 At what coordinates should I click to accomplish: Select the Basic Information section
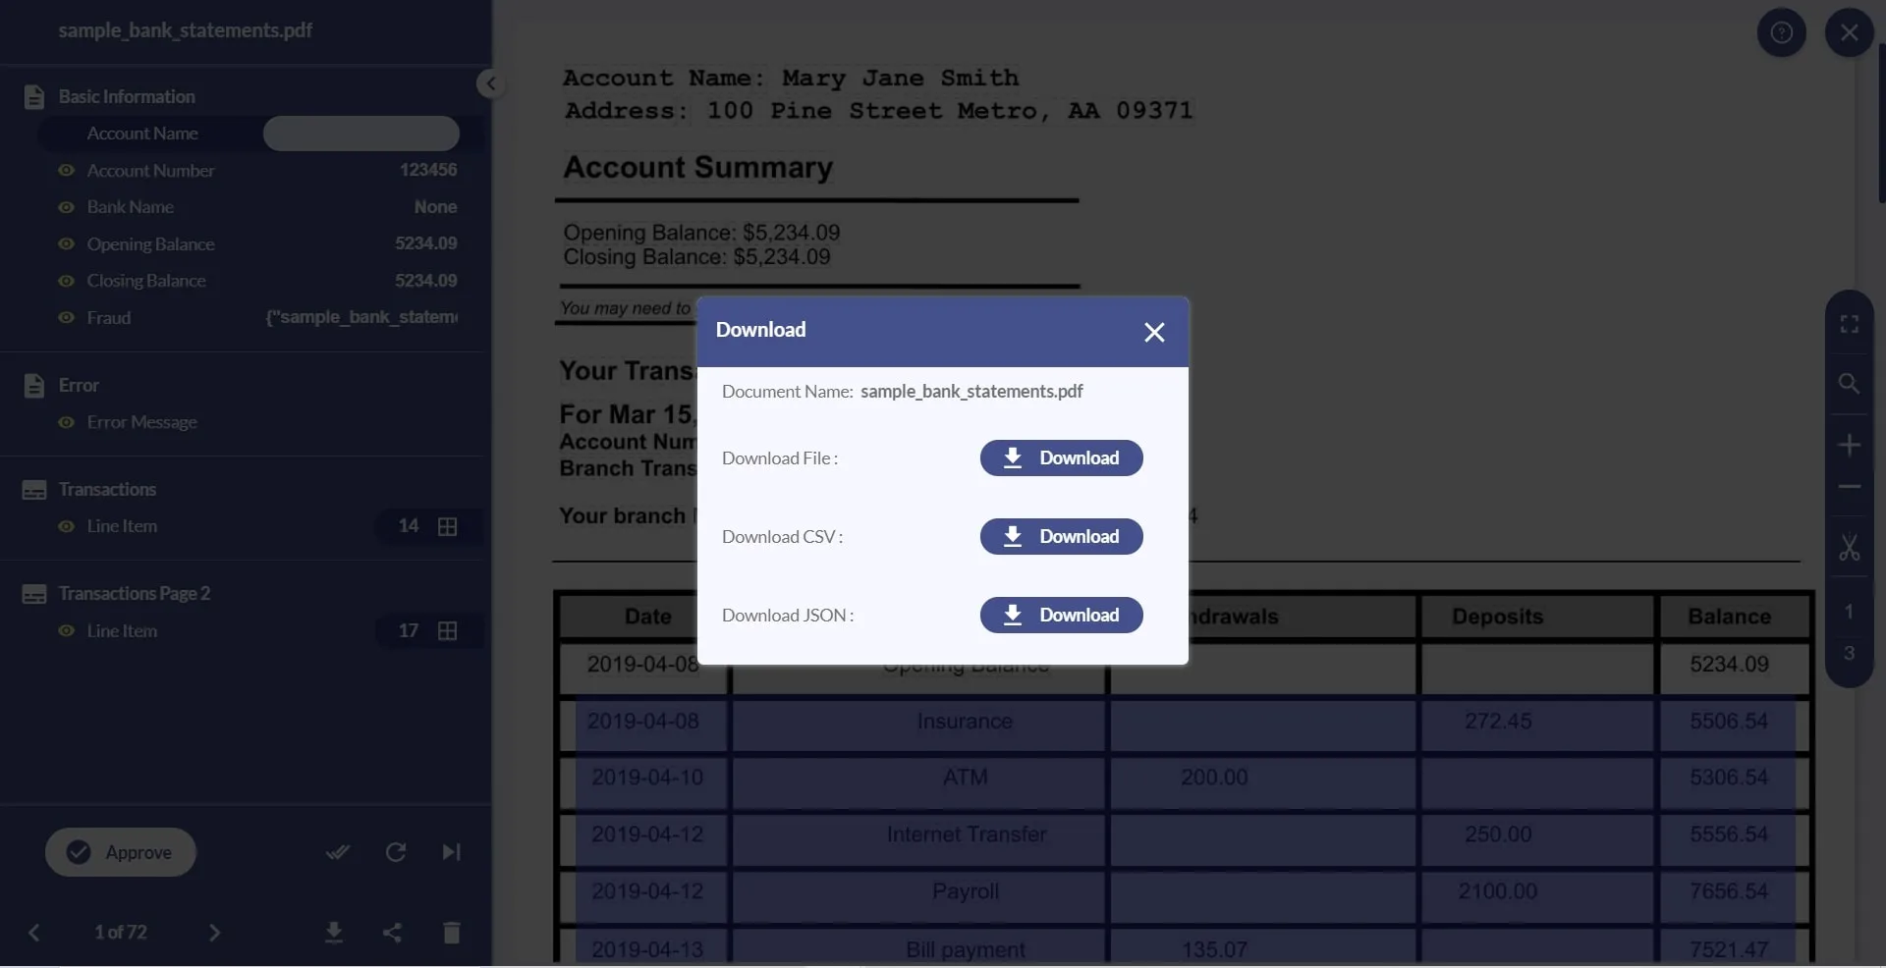[125, 96]
